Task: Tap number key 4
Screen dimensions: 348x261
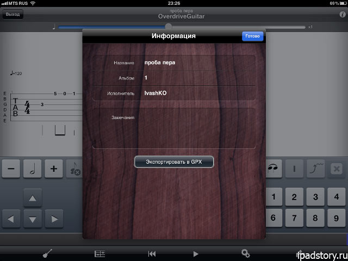Action: click(x=337, y=197)
